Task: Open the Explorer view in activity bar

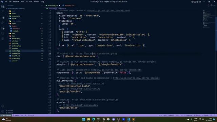Action: (x=3, y=6)
